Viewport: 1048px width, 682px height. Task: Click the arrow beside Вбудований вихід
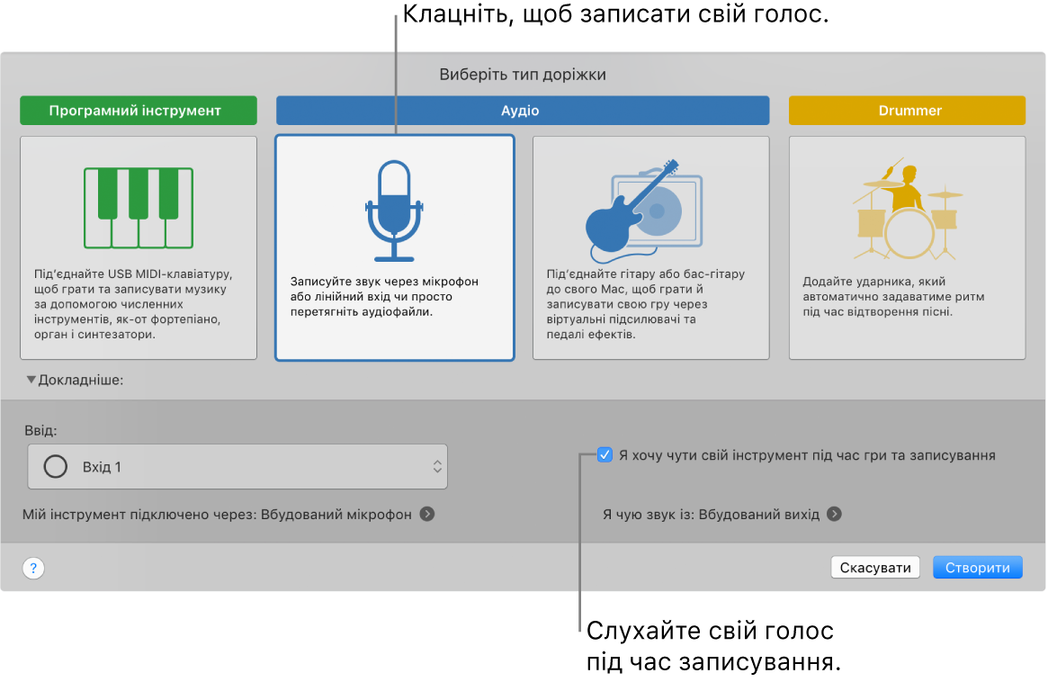pyautogui.click(x=835, y=514)
